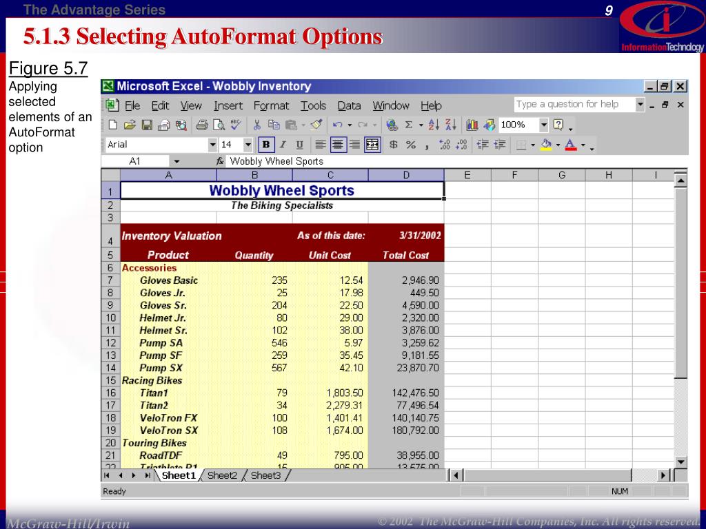Open the Fill Color palette arrow
The height and width of the screenshot is (529, 706).
(558, 145)
